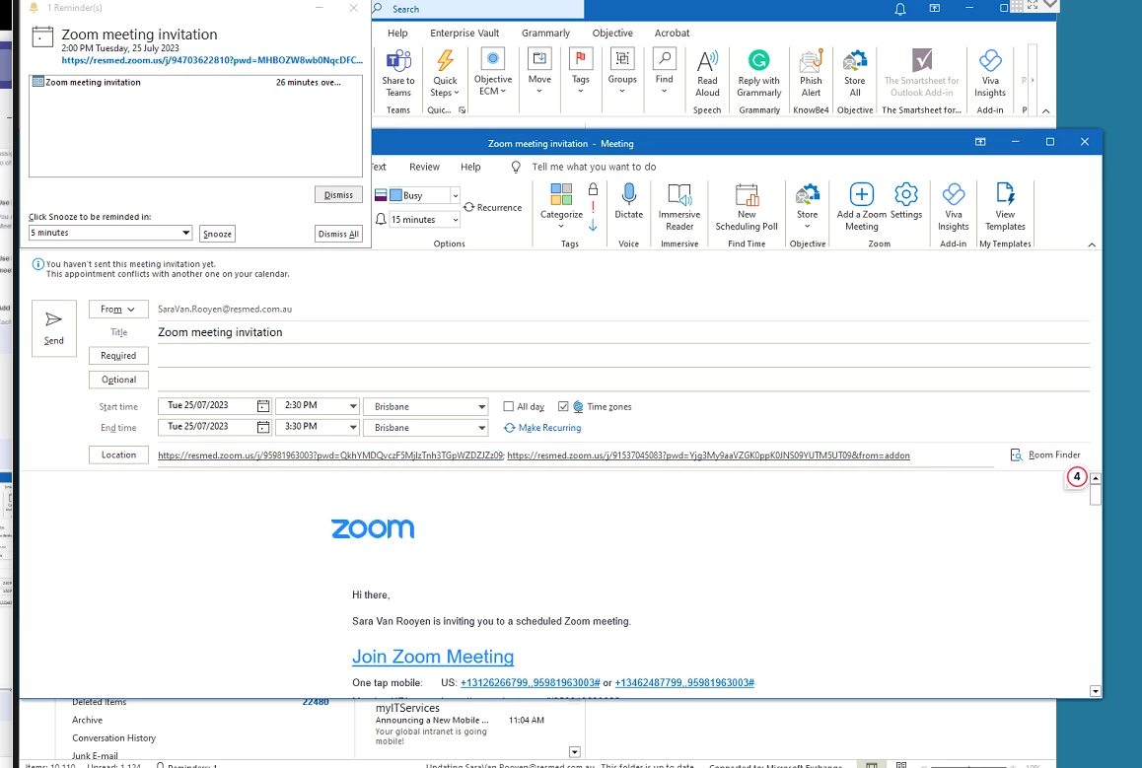This screenshot has height=768, width=1142.
Task: Click Share to Teams icon in main ribbon
Action: pos(397,73)
